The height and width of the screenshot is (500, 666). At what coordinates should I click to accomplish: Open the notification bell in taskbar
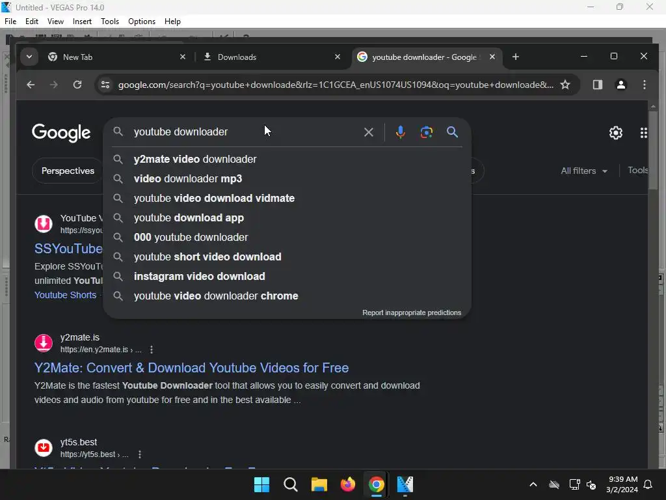[x=648, y=484]
